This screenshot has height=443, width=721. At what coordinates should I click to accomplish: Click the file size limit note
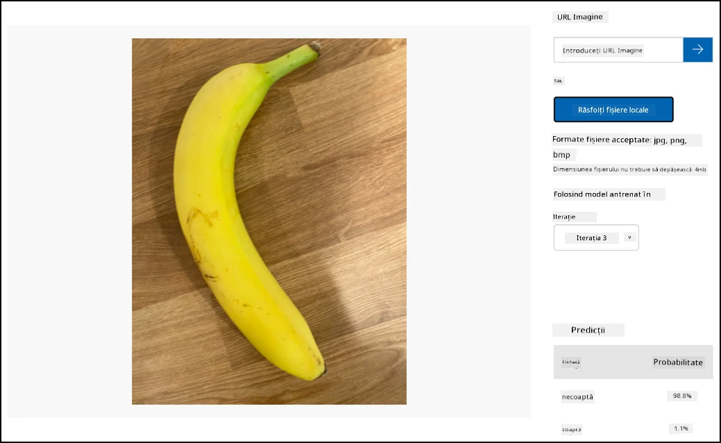[629, 169]
